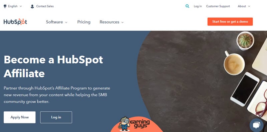
Task: Click the Apply Now button
Action: click(x=20, y=117)
